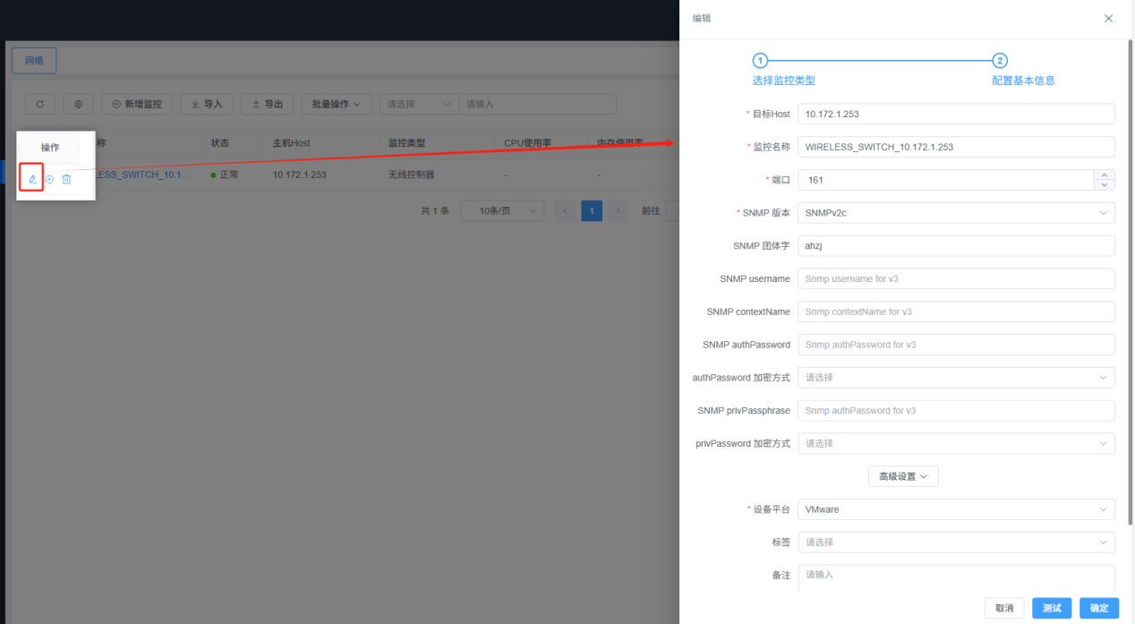Click step 2 circle 配置基本信息
This screenshot has height=624, width=1135.
click(x=1000, y=61)
